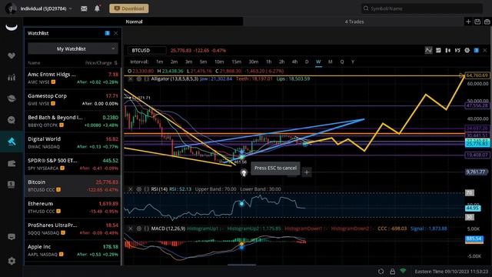This screenshot has width=492, height=277.
Task: Open the RSI indicator's braces settings icon
Action: [x=147, y=189]
